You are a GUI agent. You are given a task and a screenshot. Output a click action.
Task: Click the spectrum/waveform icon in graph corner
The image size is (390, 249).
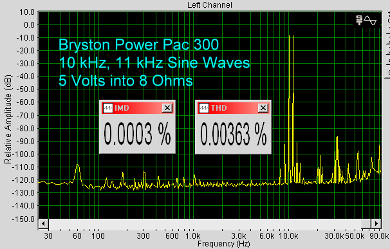[366, 20]
